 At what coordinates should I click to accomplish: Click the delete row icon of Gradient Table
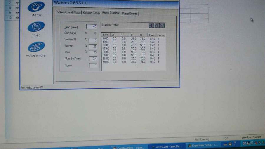point(157,26)
